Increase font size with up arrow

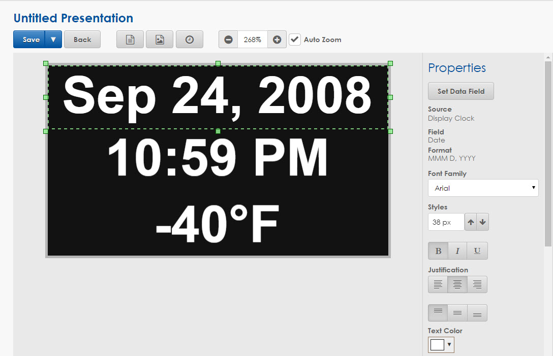pyautogui.click(x=471, y=222)
